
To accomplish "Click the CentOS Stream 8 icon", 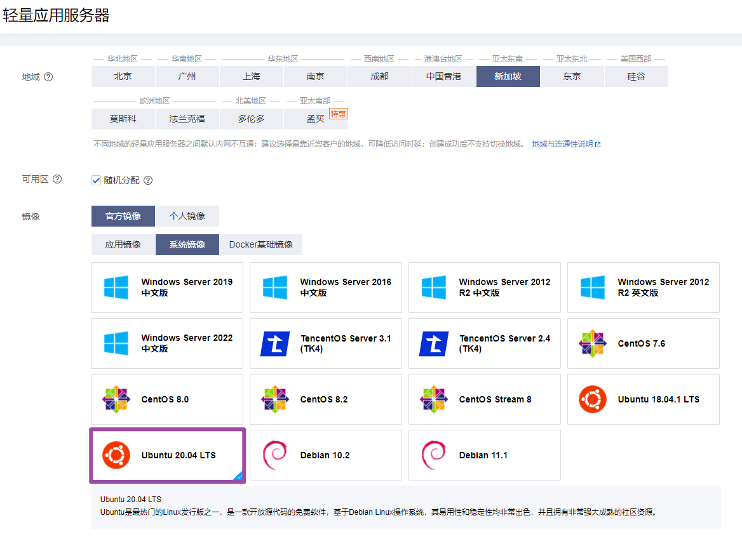I will coord(433,399).
